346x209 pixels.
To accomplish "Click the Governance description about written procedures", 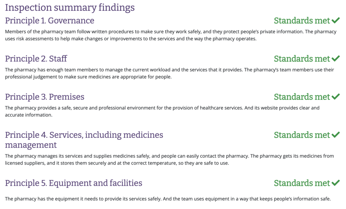I will [171, 35].
